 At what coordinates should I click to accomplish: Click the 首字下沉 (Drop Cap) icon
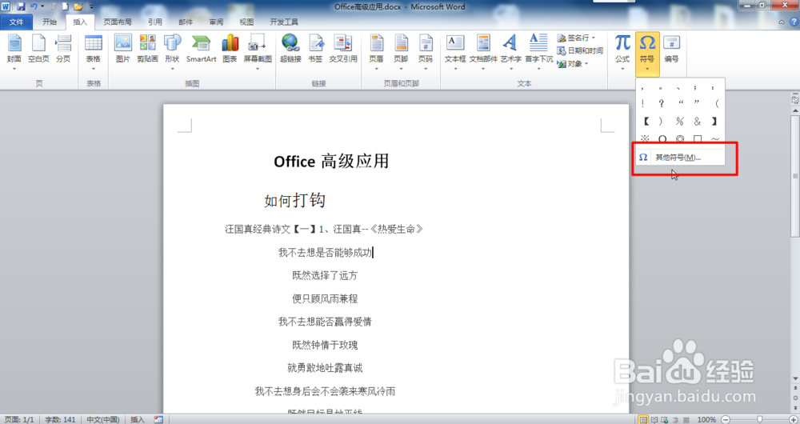[538, 53]
